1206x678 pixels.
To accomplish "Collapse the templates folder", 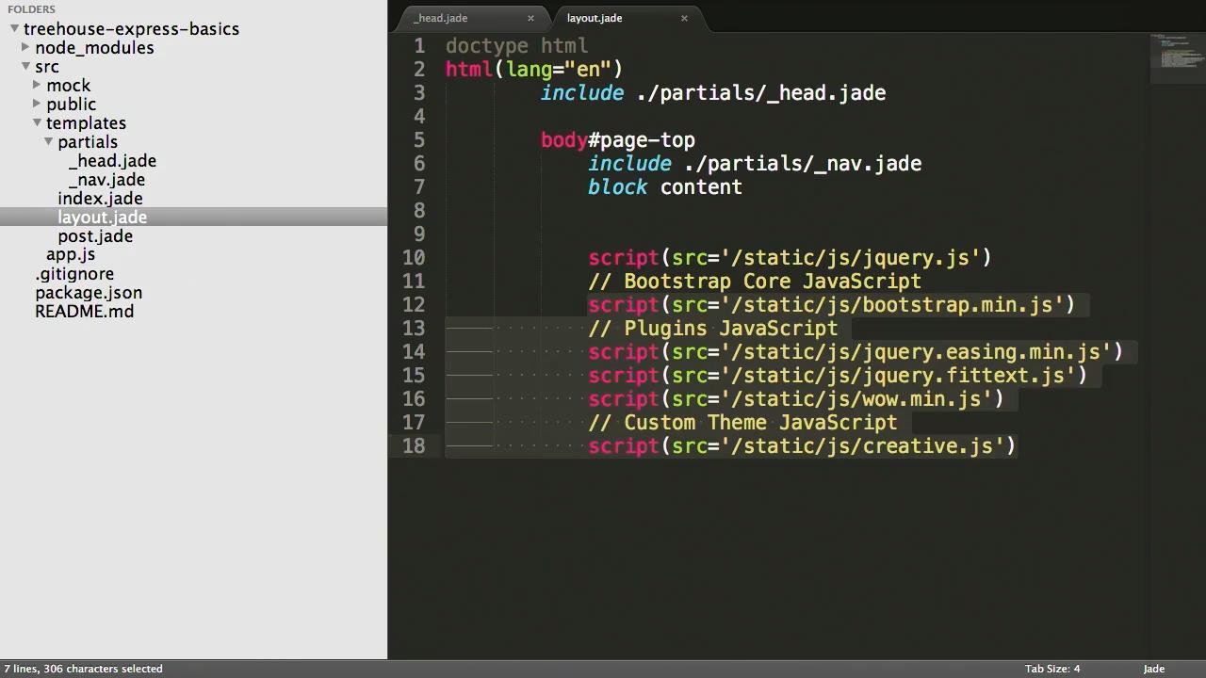I will coord(37,122).
